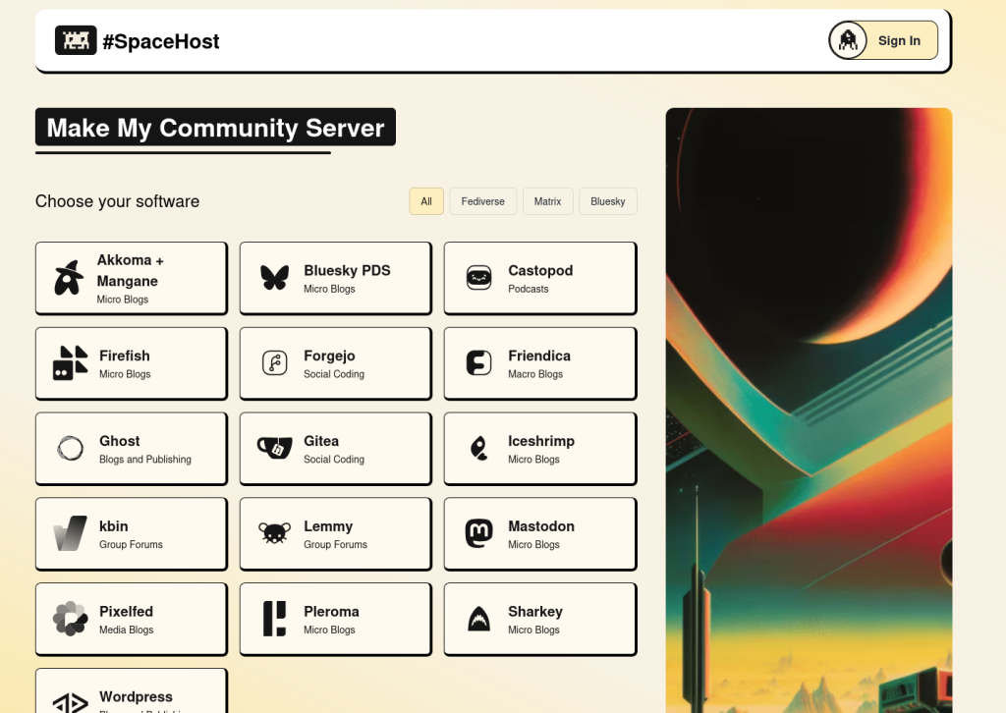Click the Media Blogs subtitle text
The width and height of the screenshot is (1006, 713).
126,631
